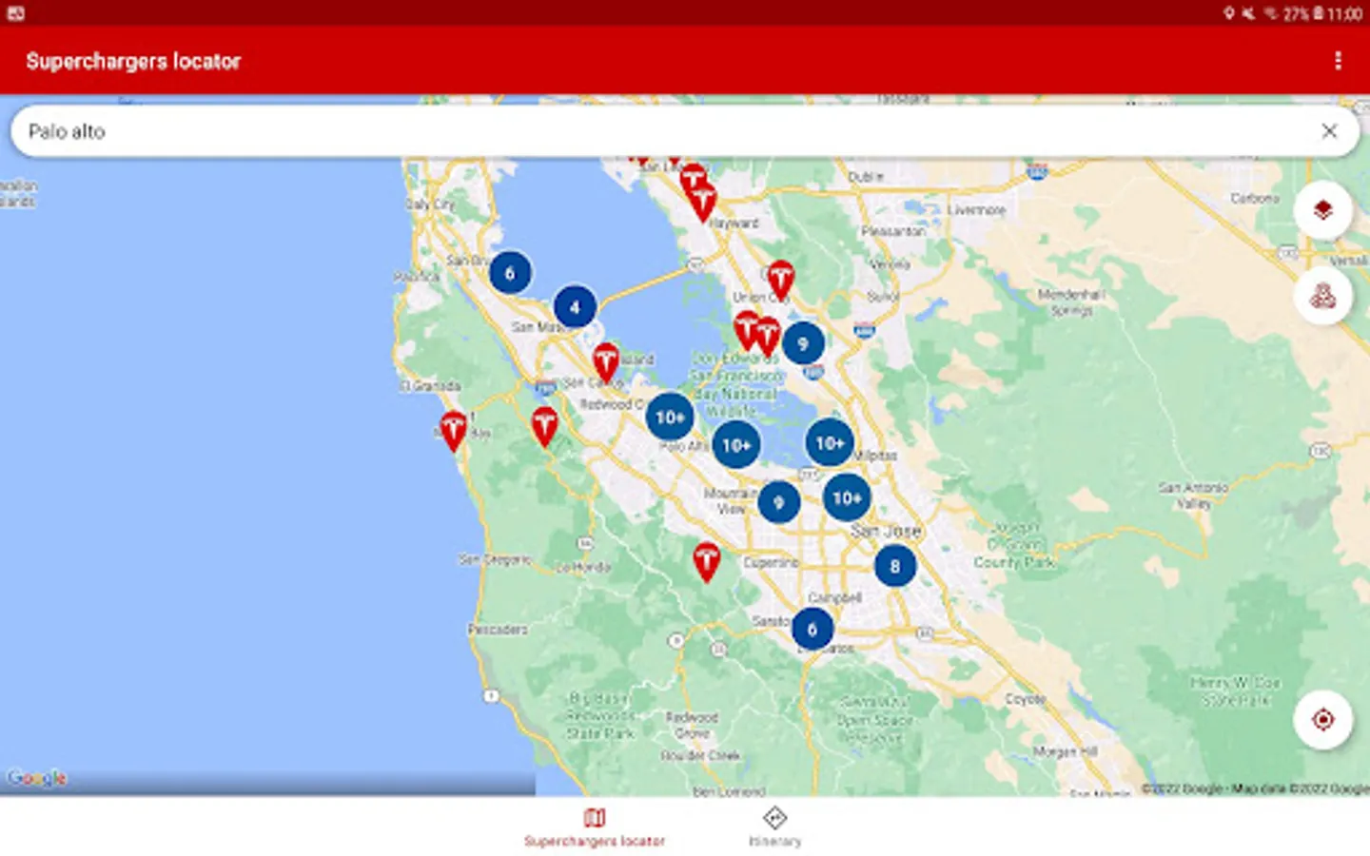This screenshot has height=856, width=1370.
Task: Click the Mendenhall Springs map label
Action: pyautogui.click(x=1071, y=302)
